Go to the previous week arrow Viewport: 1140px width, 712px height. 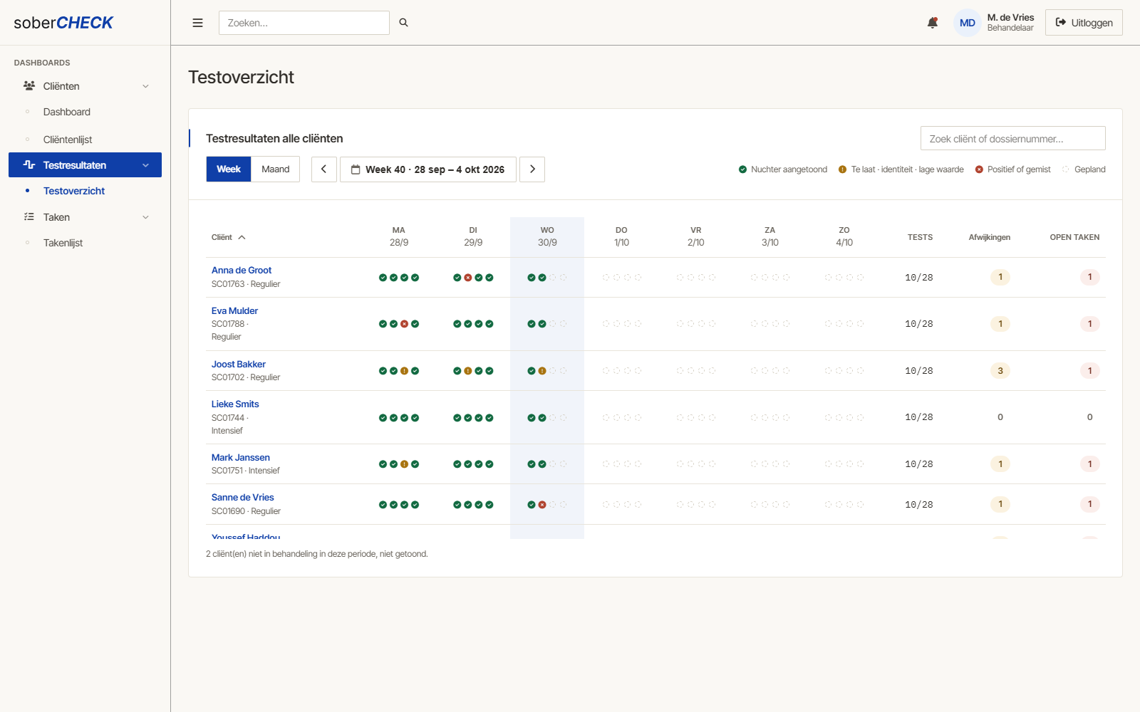[323, 169]
